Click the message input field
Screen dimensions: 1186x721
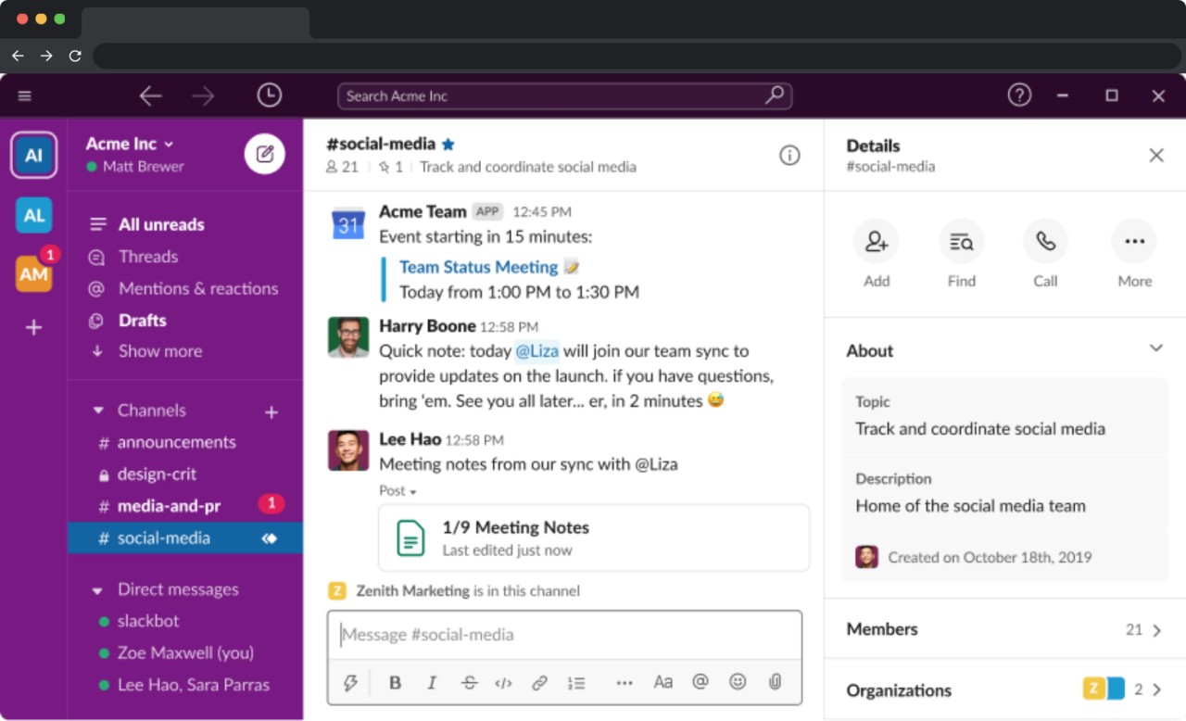point(565,634)
